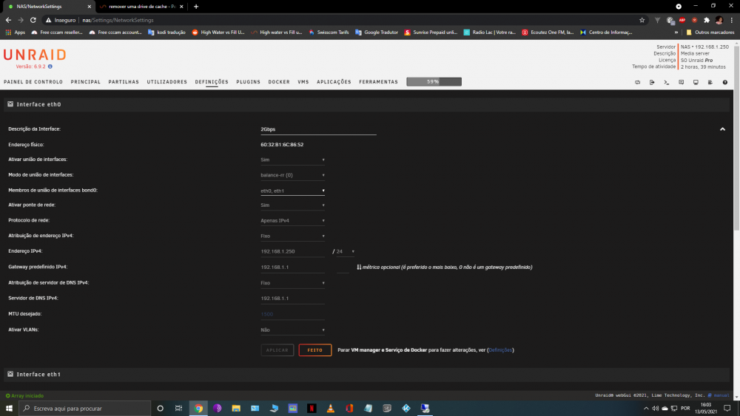The width and height of the screenshot is (740, 416).
Task: Open File Explorer from the taskbar
Action: pos(236,408)
